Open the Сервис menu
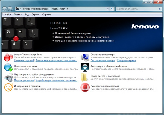164x115 pixels. coord(35,14)
